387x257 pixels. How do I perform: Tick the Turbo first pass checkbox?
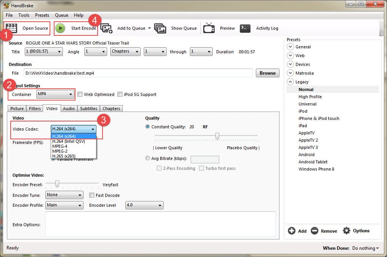click(201, 168)
